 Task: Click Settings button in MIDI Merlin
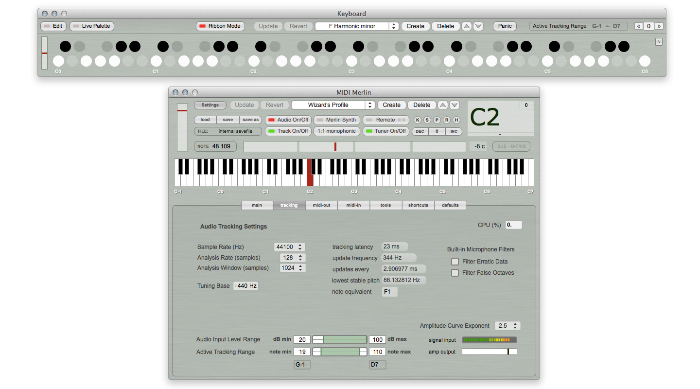coord(210,105)
